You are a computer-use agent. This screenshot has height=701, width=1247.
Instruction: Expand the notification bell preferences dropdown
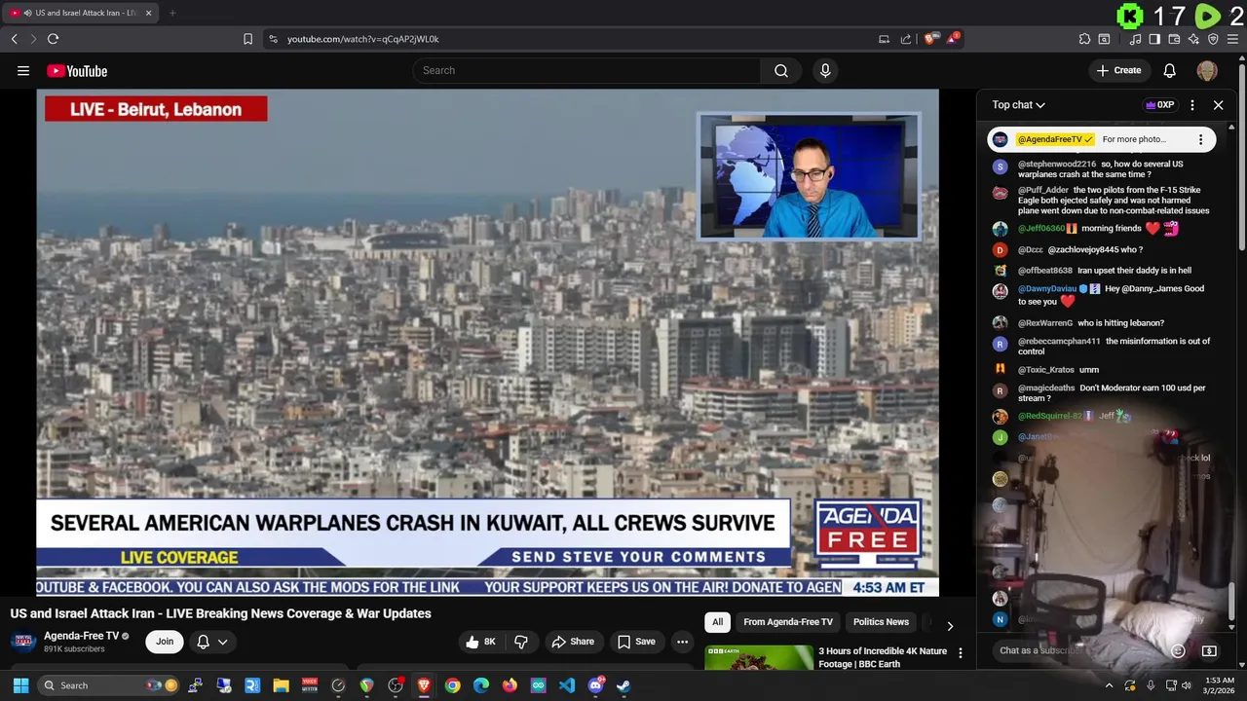tap(222, 642)
